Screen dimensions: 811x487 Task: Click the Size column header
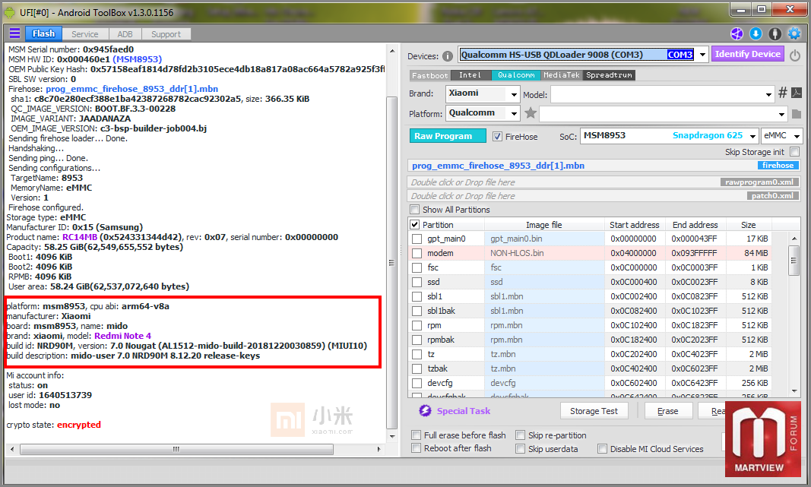point(749,225)
